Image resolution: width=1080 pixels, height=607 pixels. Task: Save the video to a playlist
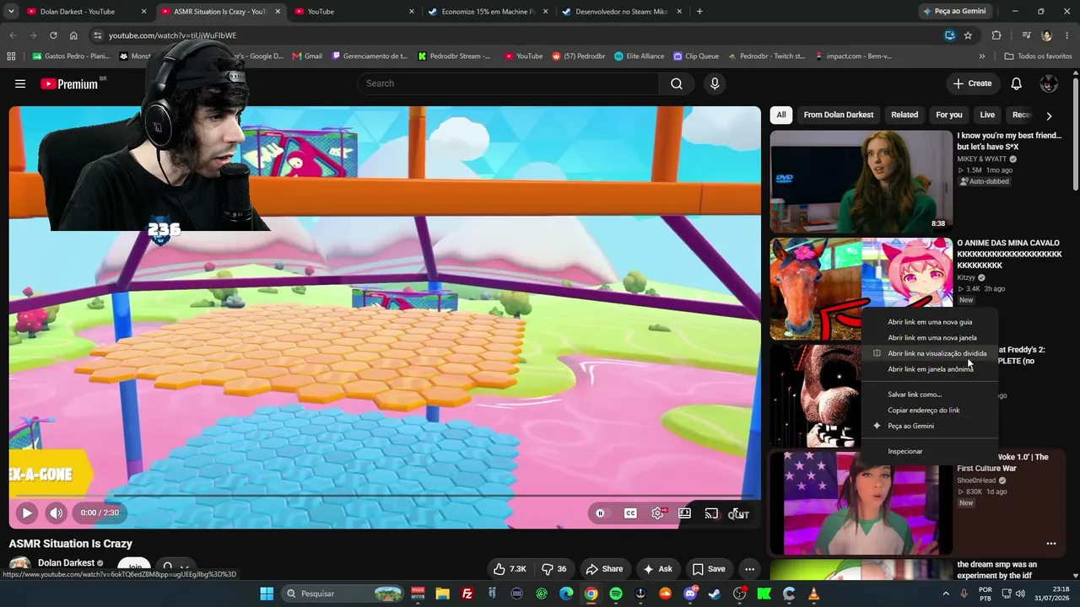(709, 569)
